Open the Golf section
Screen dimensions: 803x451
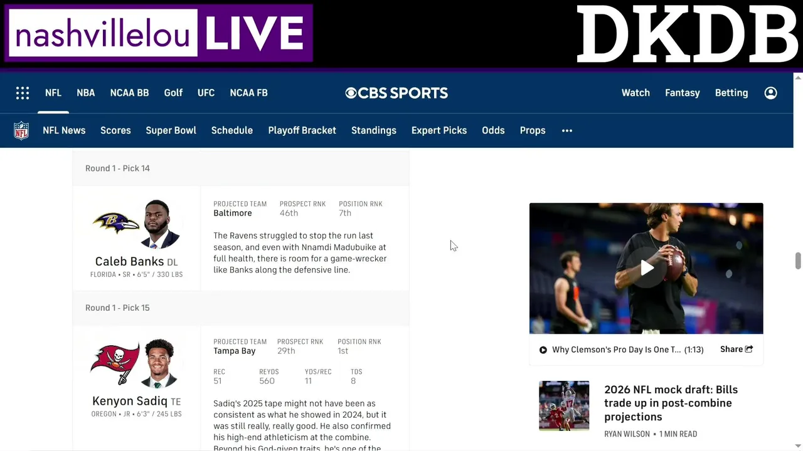[173, 93]
